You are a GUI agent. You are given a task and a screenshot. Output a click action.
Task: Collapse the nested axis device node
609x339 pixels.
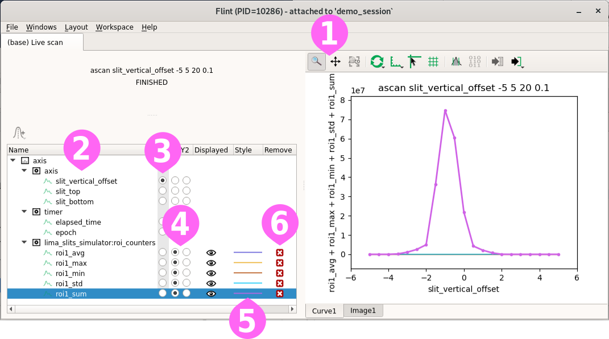24,171
